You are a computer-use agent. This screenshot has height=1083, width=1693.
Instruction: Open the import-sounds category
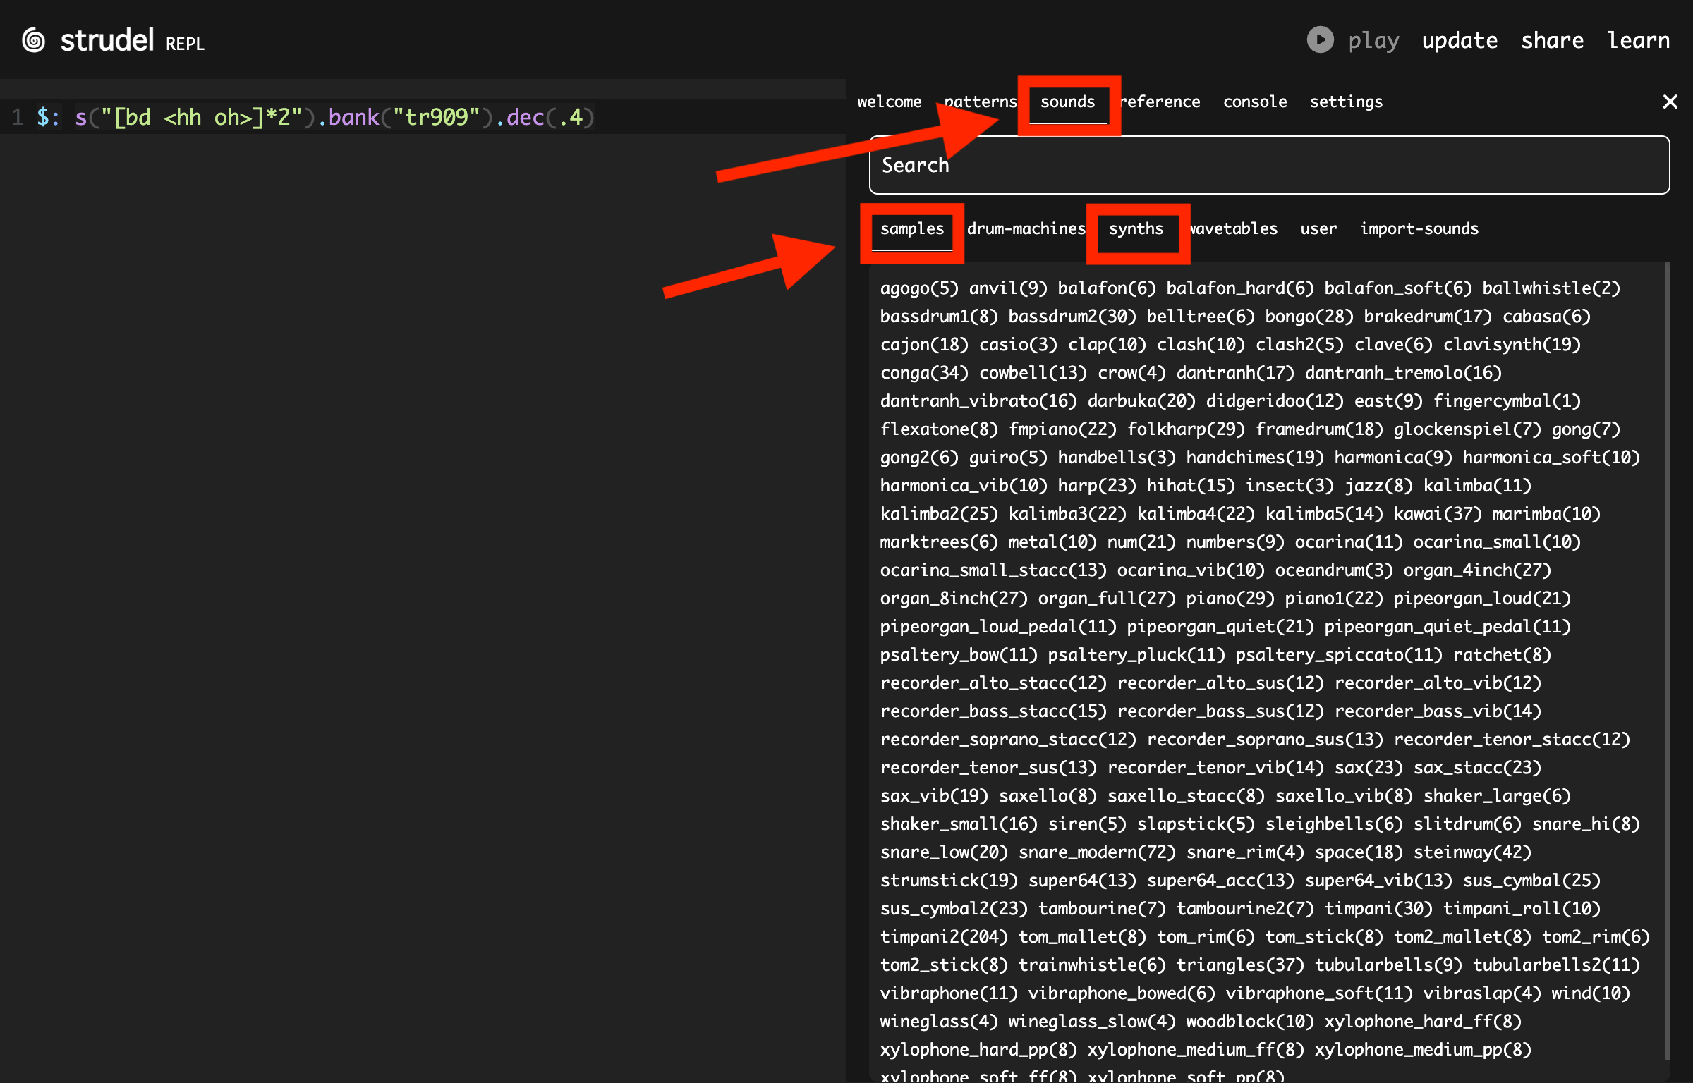[x=1419, y=229]
